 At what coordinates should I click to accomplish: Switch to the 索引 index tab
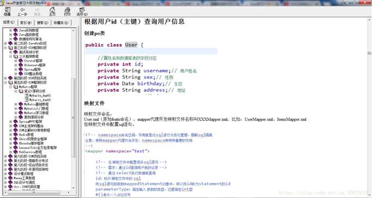coord(26,22)
